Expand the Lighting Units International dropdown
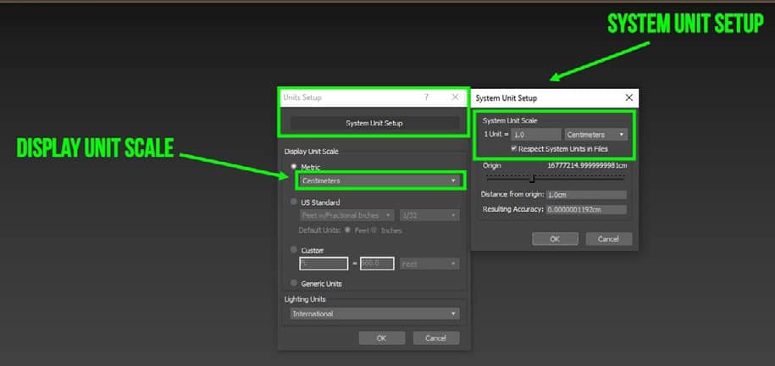 tap(374, 313)
